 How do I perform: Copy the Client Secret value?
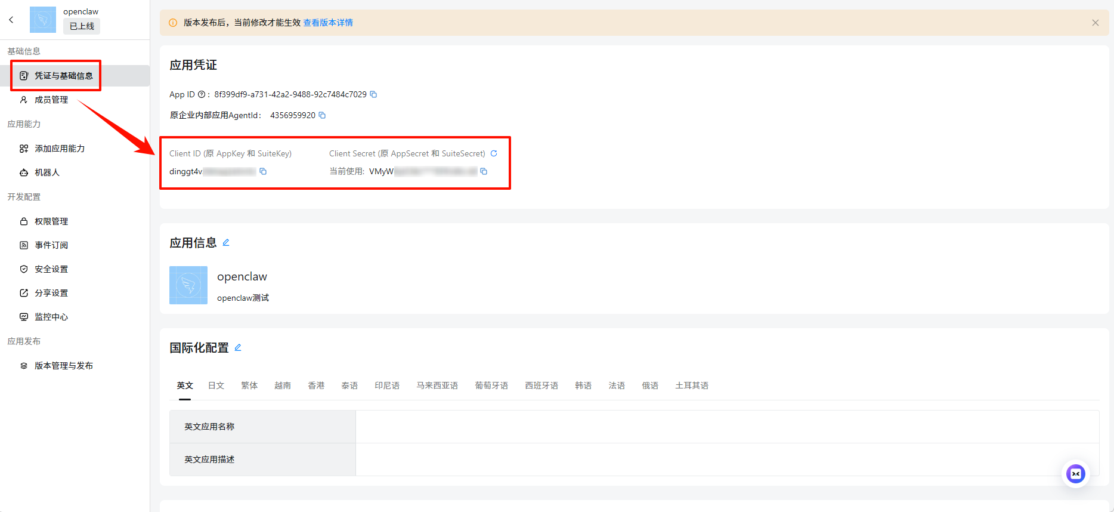pyautogui.click(x=484, y=172)
